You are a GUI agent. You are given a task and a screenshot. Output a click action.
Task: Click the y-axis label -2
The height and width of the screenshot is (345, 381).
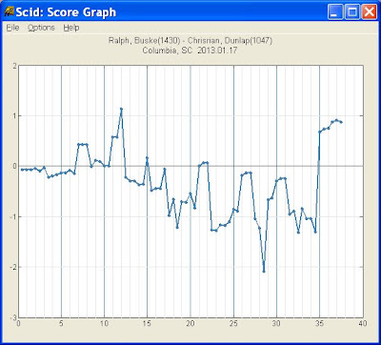coord(12,267)
